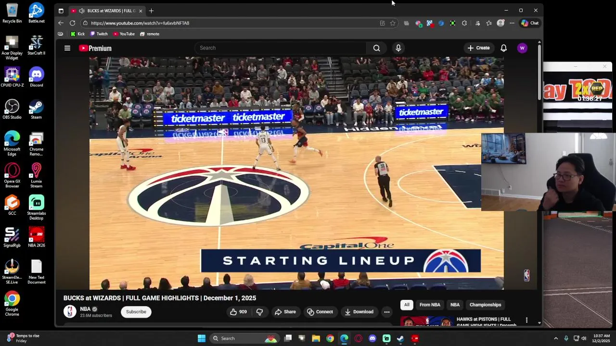Select the Championships filter chip
The height and width of the screenshot is (346, 616).
click(485, 305)
